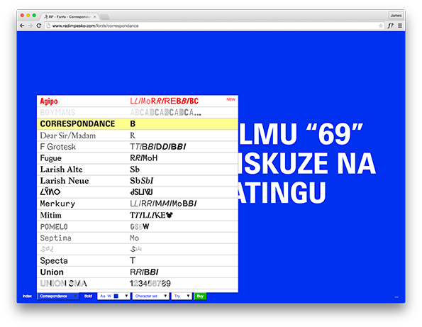Click the white specimen headline text

[x=307, y=163]
